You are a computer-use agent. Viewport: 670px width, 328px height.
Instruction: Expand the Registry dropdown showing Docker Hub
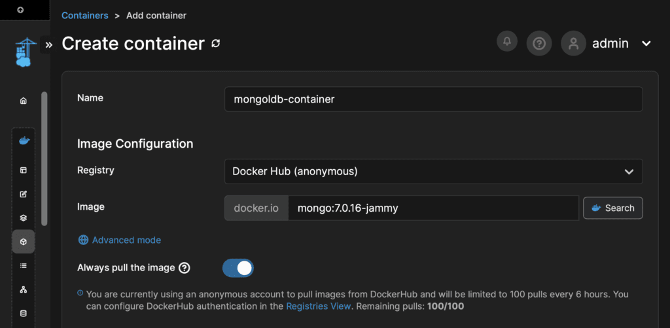pyautogui.click(x=432, y=171)
